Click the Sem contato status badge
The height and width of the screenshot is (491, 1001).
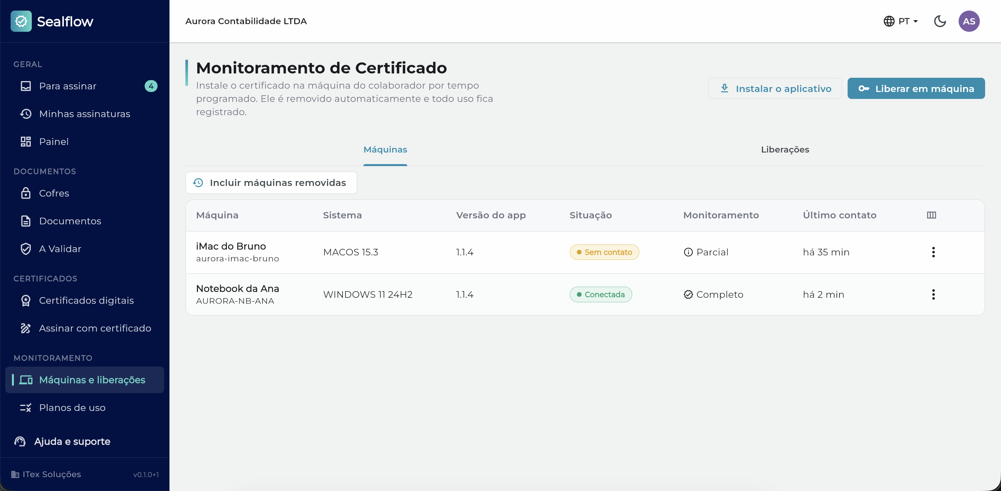tap(604, 252)
